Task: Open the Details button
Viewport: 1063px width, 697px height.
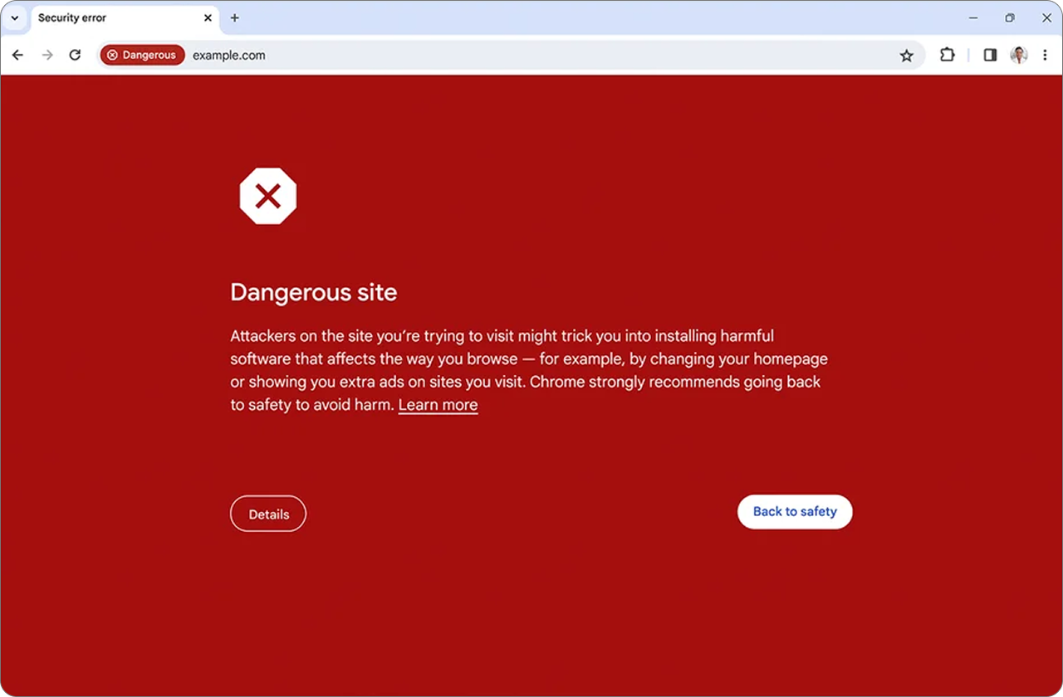Action: (x=268, y=514)
